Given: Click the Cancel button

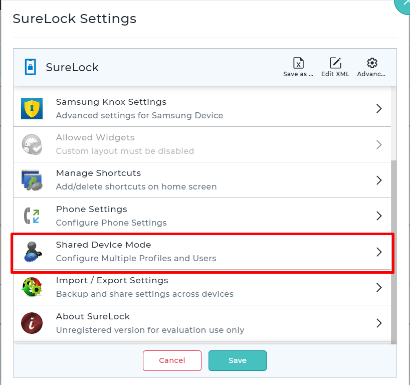Looking at the screenshot, I should click(172, 360).
